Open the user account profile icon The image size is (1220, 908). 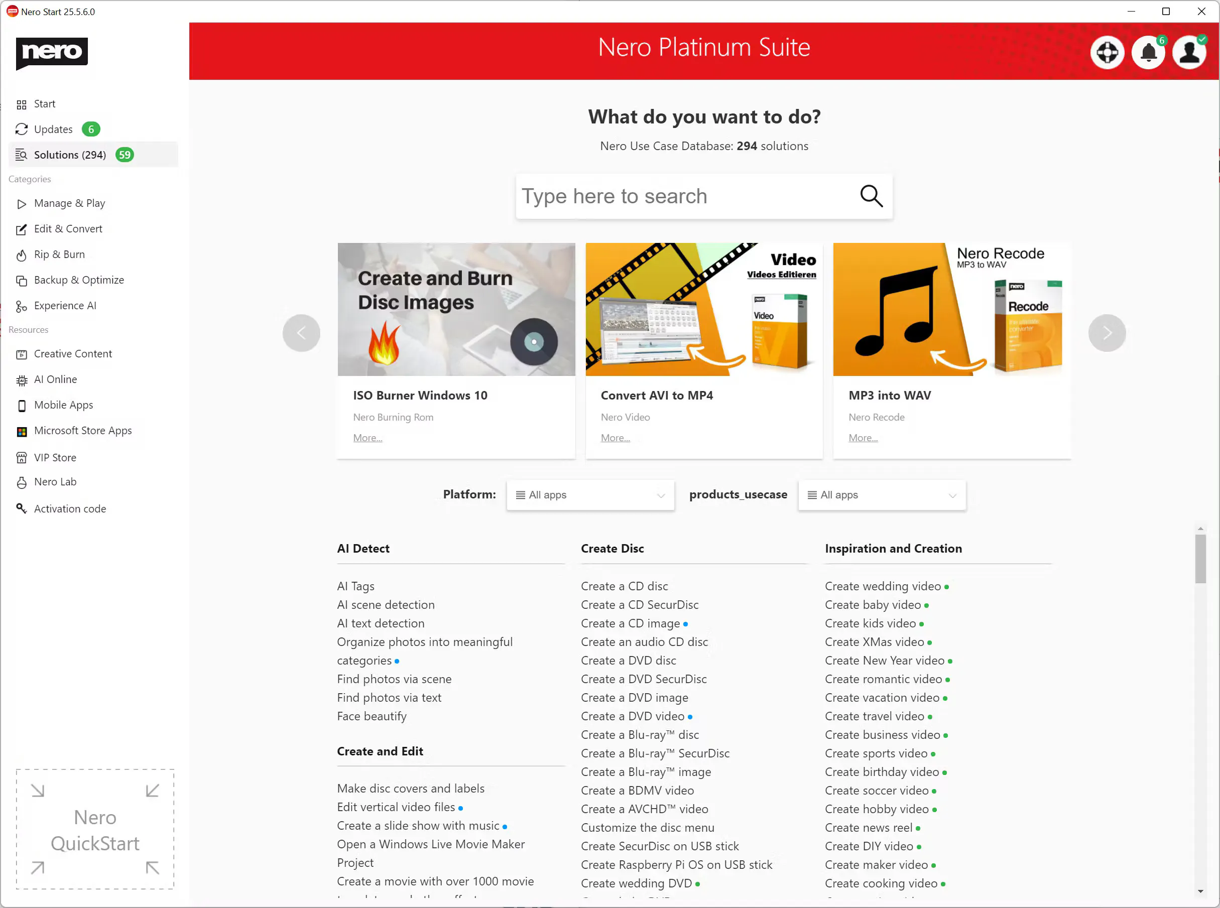coord(1189,53)
